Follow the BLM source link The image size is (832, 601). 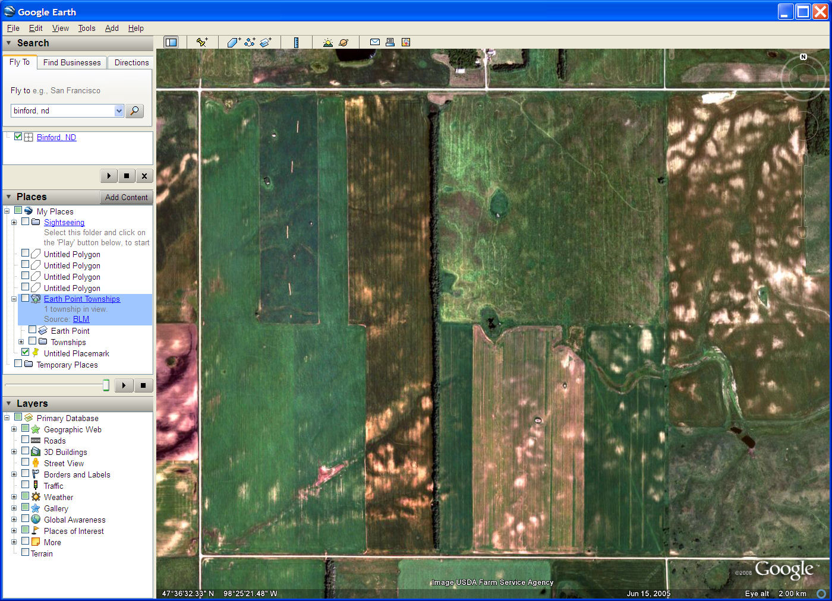pos(81,319)
